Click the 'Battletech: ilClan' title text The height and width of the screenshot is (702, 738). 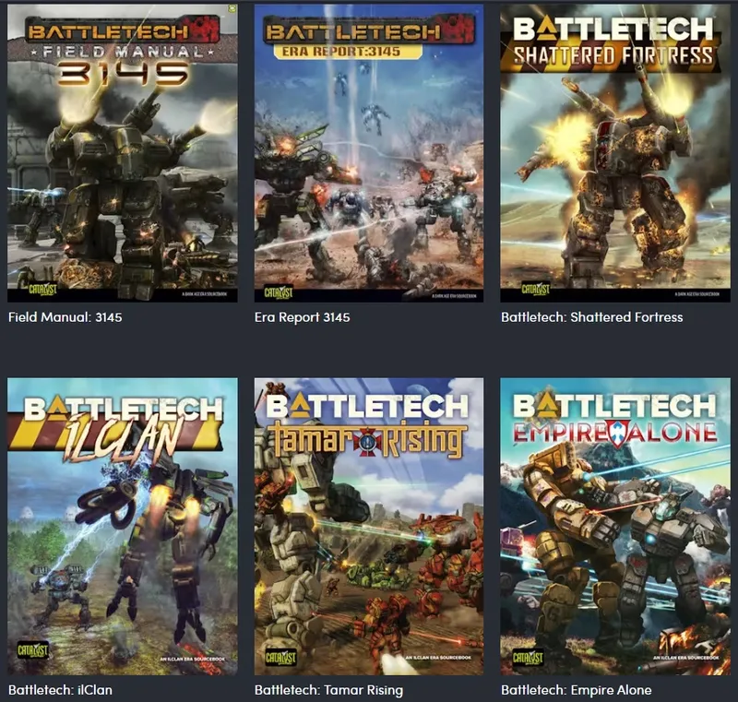60,690
